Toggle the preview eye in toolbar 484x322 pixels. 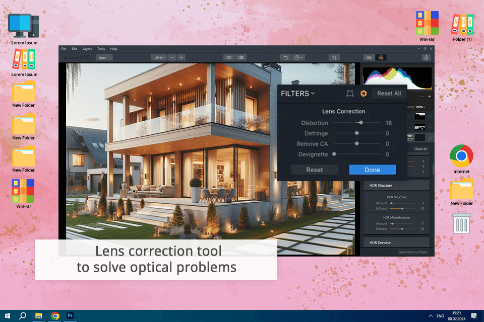229,58
